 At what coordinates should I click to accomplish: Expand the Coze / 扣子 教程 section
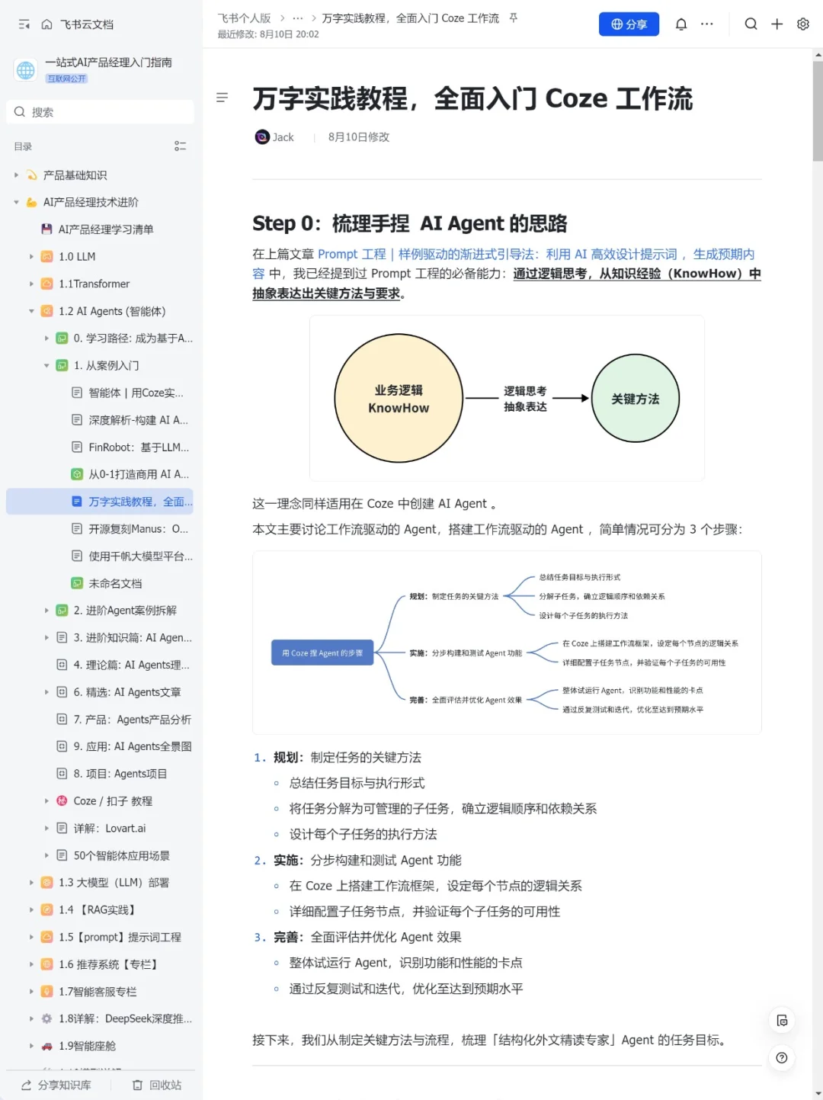tap(47, 801)
